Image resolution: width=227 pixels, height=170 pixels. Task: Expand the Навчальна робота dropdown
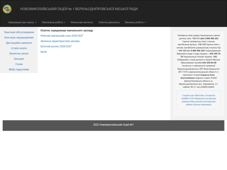point(53,22)
